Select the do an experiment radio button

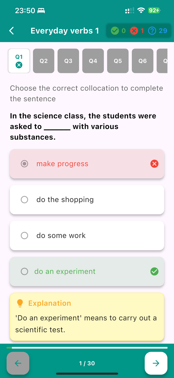pyautogui.click(x=24, y=271)
